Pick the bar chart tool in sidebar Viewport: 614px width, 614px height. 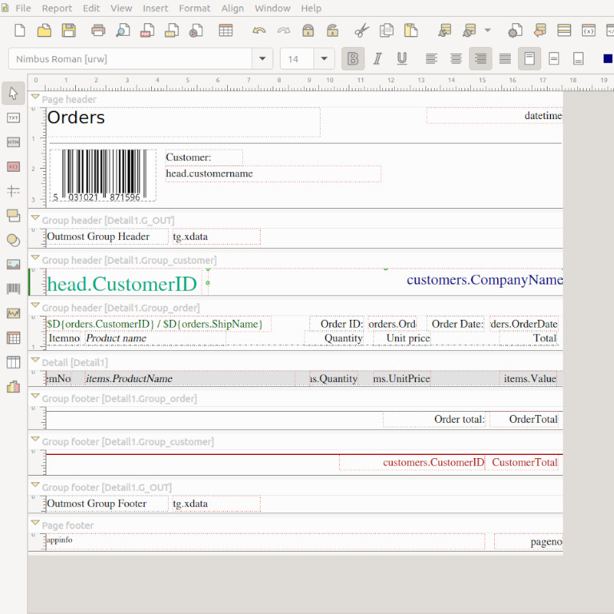pyautogui.click(x=13, y=386)
